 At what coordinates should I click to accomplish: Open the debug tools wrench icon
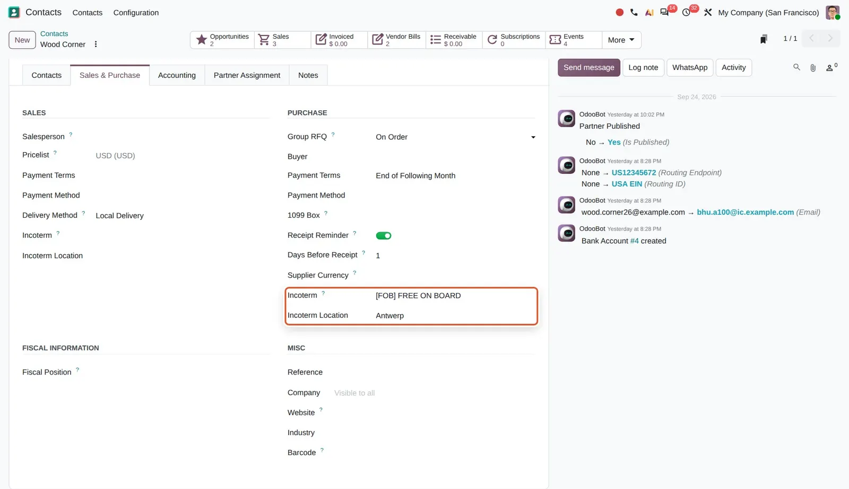click(x=708, y=12)
